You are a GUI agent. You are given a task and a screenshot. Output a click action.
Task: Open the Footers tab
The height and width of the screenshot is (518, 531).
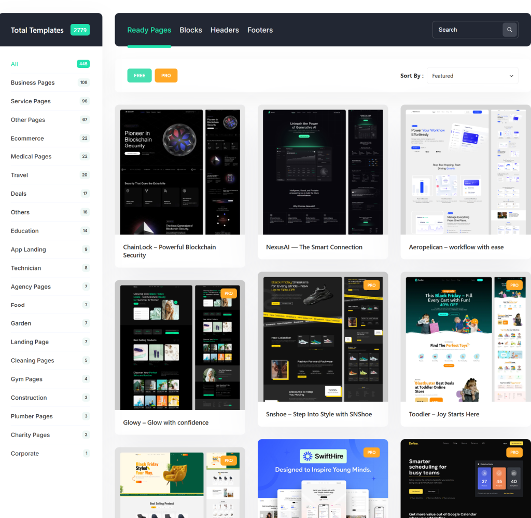click(260, 30)
